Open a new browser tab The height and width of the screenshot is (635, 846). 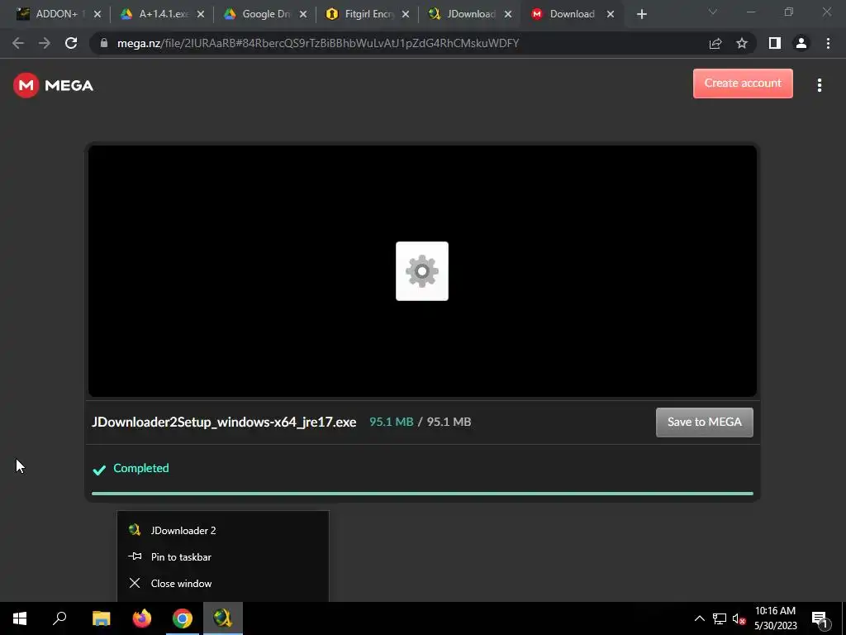(641, 15)
